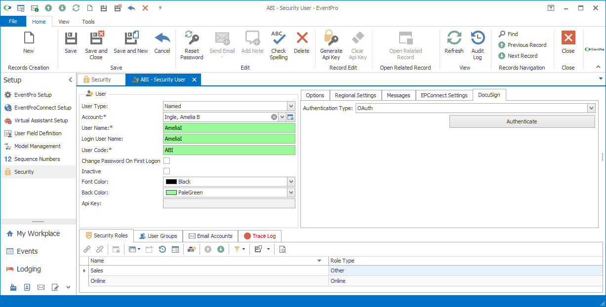Image resolution: width=606 pixels, height=307 pixels.
Task: Open the Trace Log tab
Action: (260, 236)
